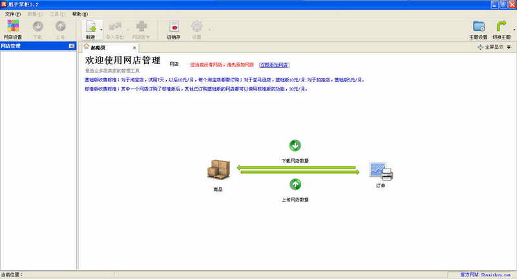517x279 pixels.
Task: Click the grey subtitle under the heading
Action: coord(112,71)
